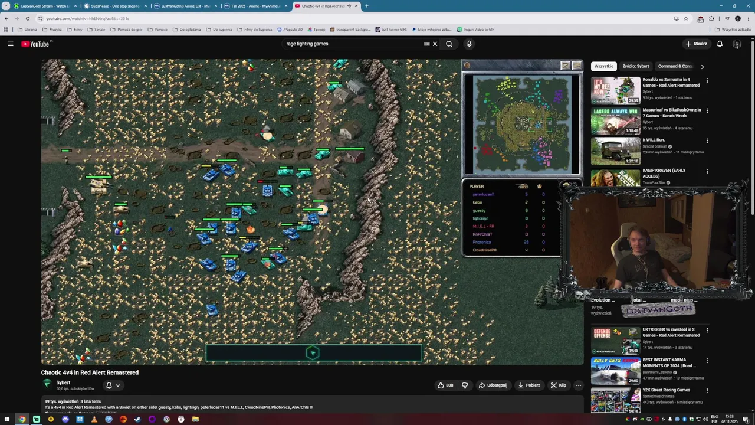Open options menu for Y2K Street Racing Games
This screenshot has width=755, height=425.
point(707,391)
